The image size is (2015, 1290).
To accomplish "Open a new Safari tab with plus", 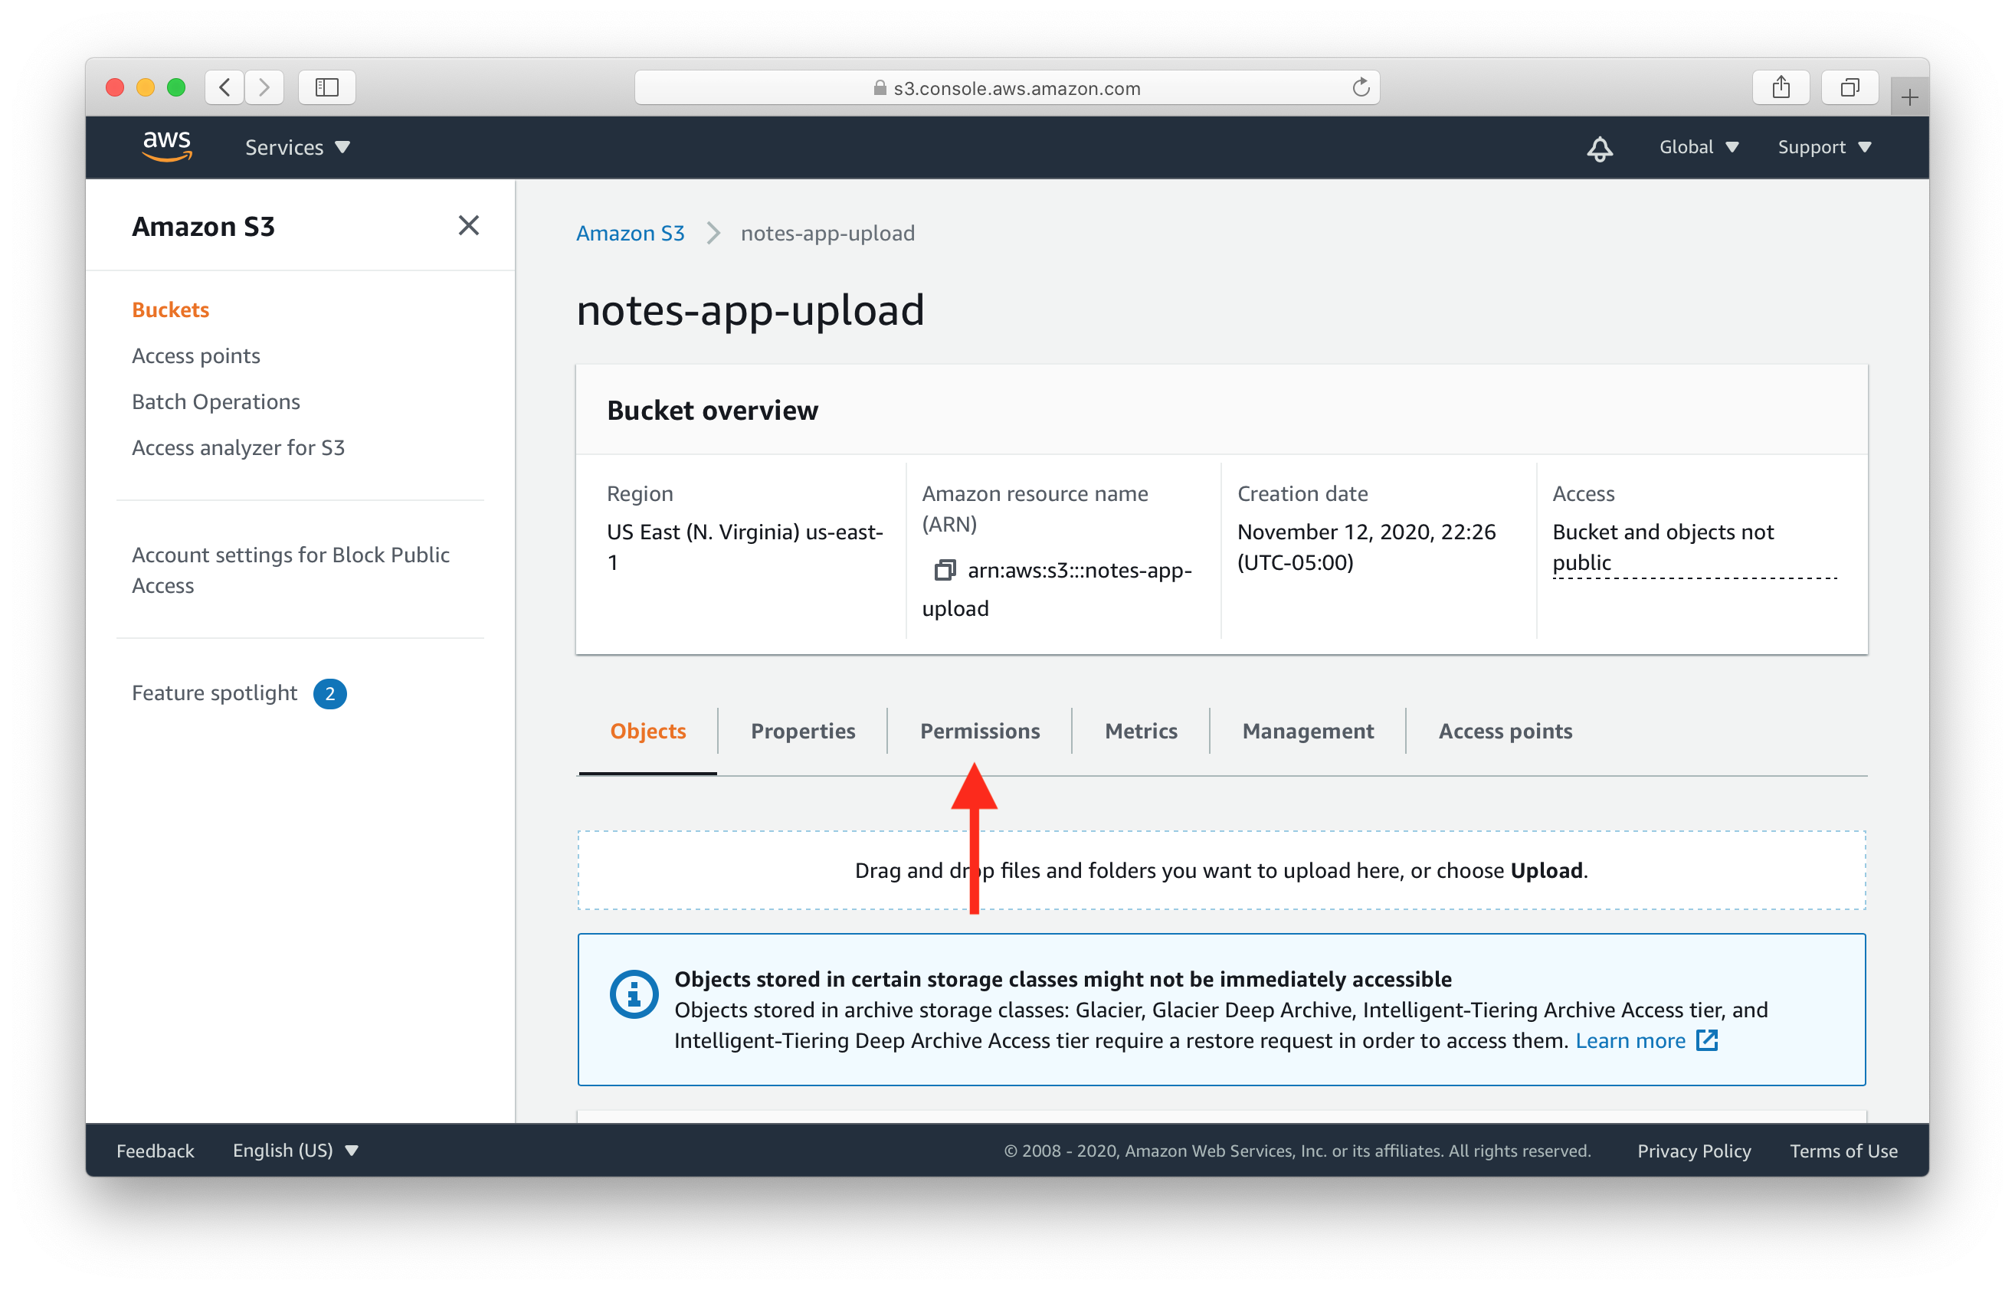I will click(1908, 97).
